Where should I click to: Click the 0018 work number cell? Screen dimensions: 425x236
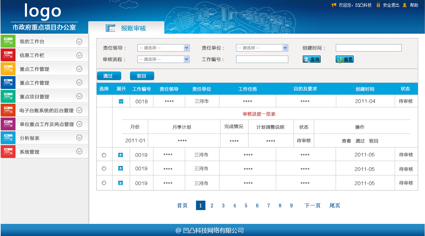pos(141,101)
